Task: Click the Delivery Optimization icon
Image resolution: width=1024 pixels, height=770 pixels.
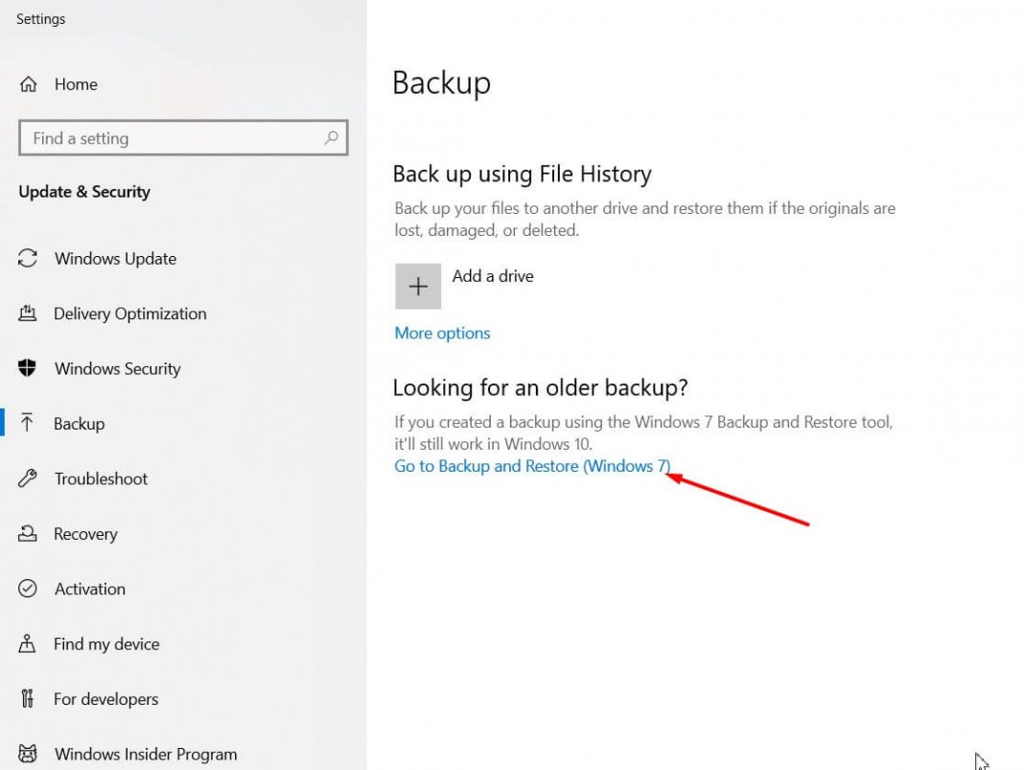Action: click(x=28, y=313)
